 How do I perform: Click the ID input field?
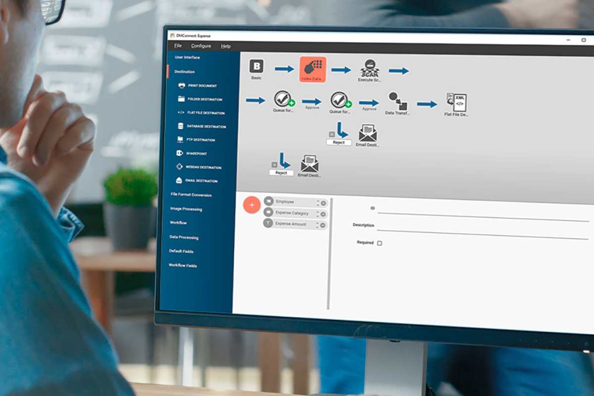pos(483,209)
